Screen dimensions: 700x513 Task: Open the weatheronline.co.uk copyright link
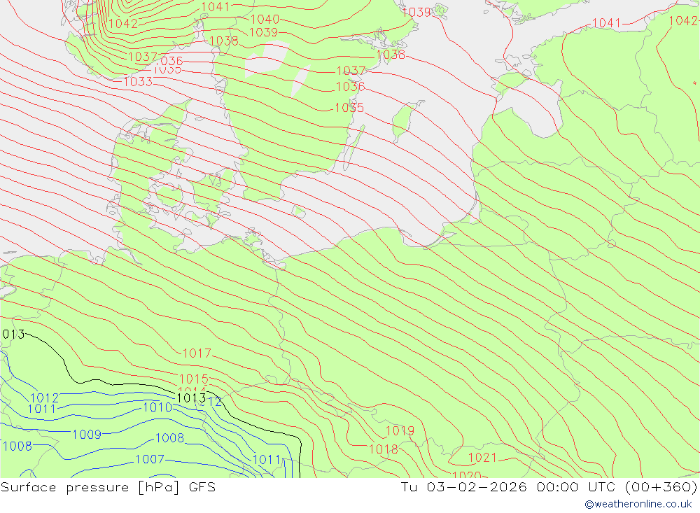pyautogui.click(x=638, y=504)
